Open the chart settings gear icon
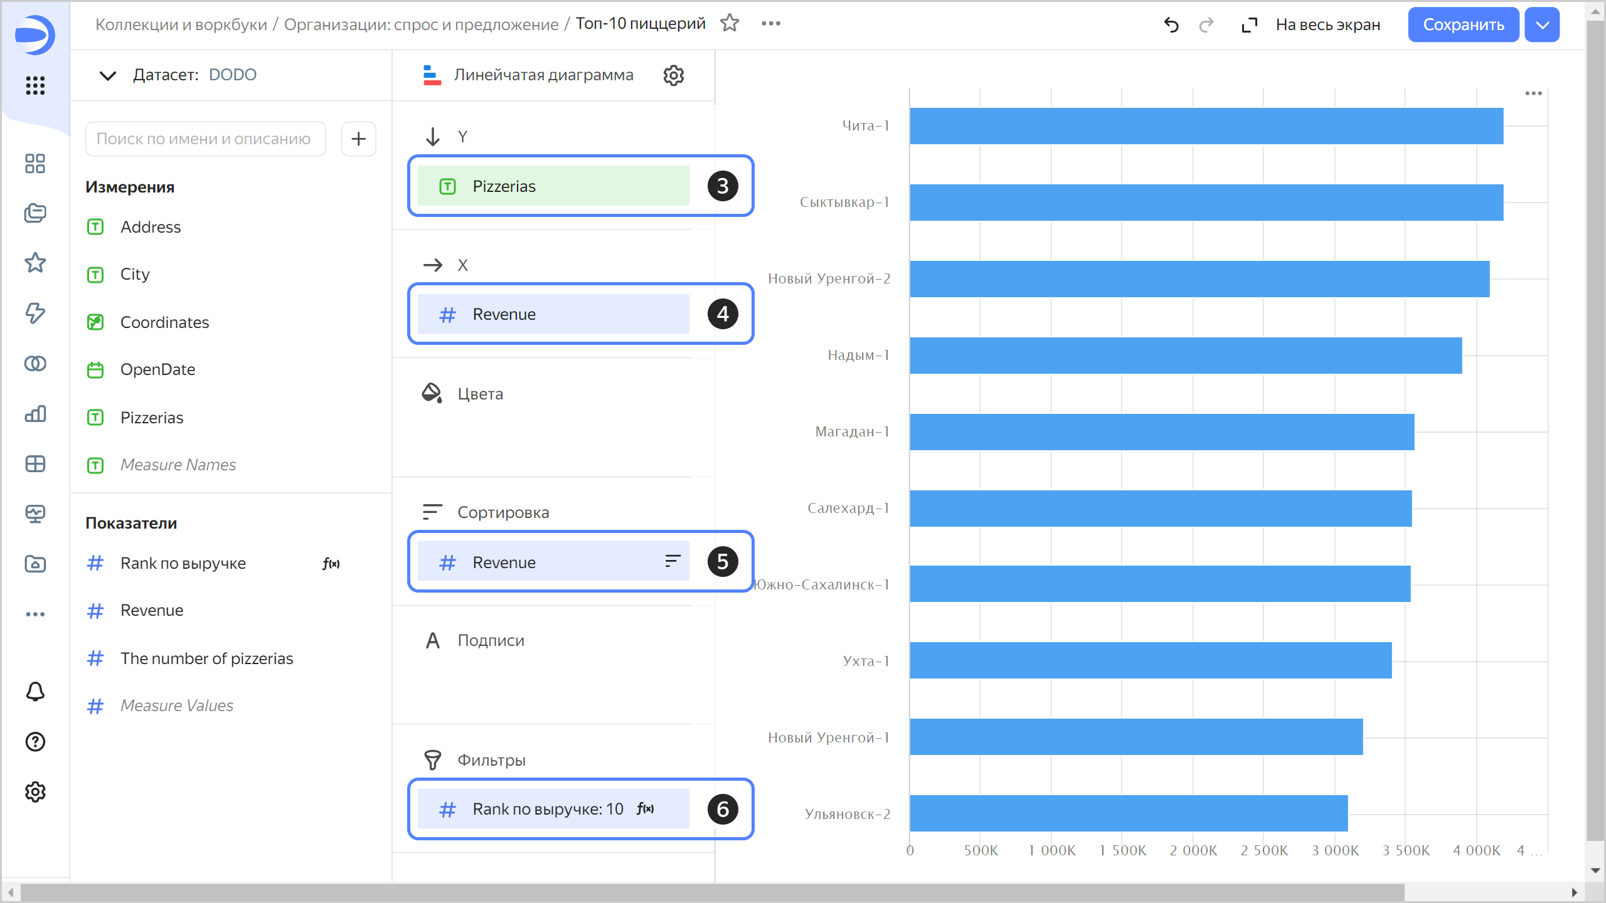Screen dimensions: 1606x903 click(x=673, y=75)
